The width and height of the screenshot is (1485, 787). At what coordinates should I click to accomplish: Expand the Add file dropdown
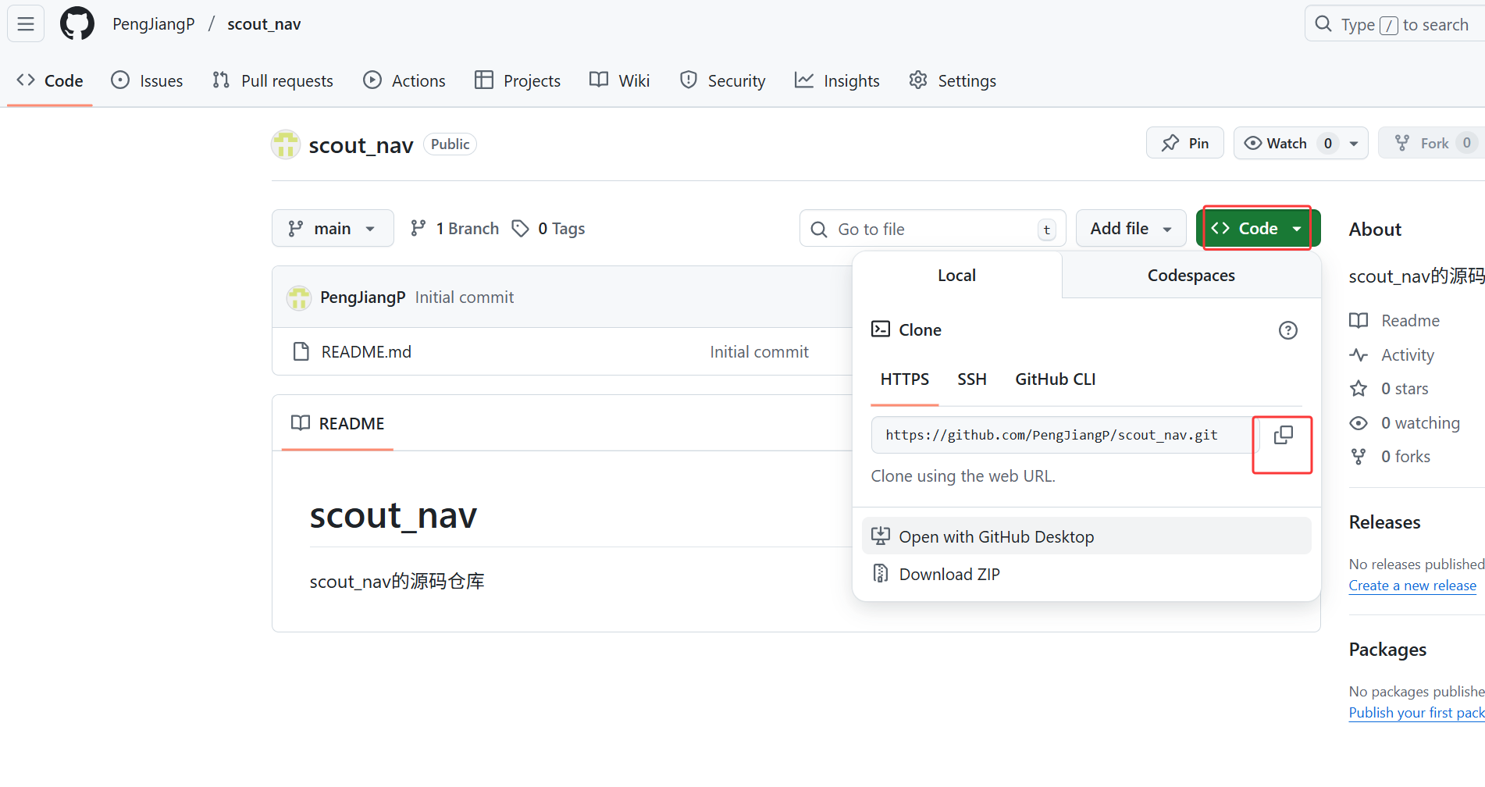click(1131, 228)
